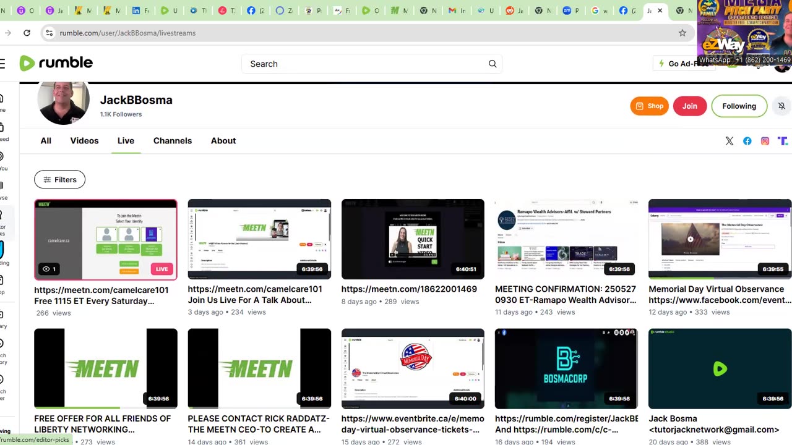Open the Memorial Day Virtual Observance thumbnail
Screen dimensions: 792x445
(720, 239)
